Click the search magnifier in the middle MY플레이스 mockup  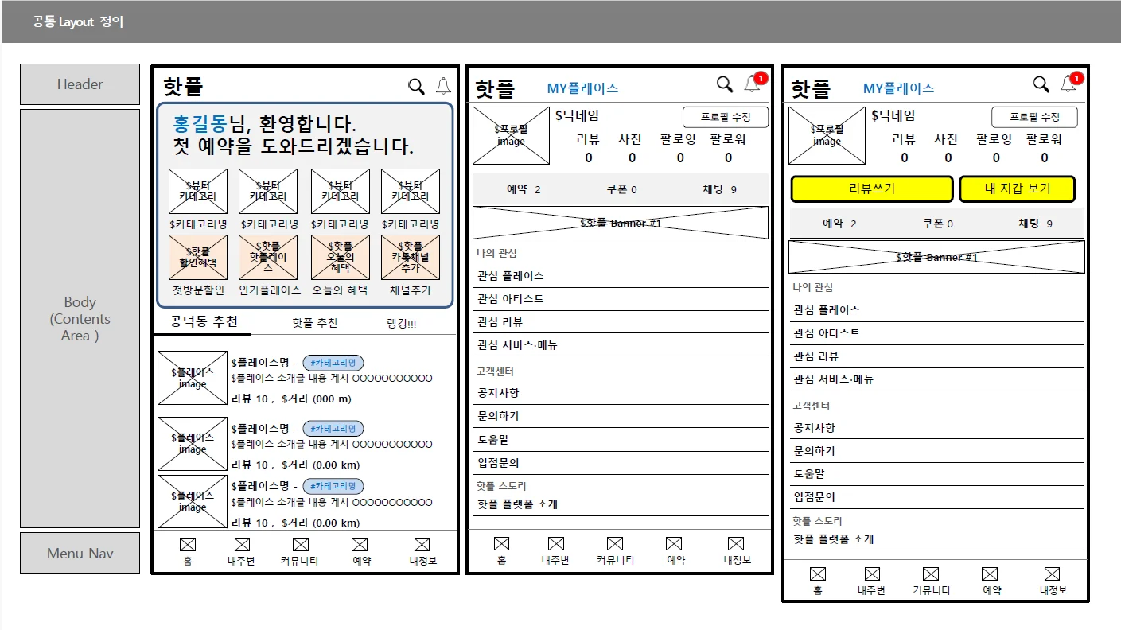725,84
